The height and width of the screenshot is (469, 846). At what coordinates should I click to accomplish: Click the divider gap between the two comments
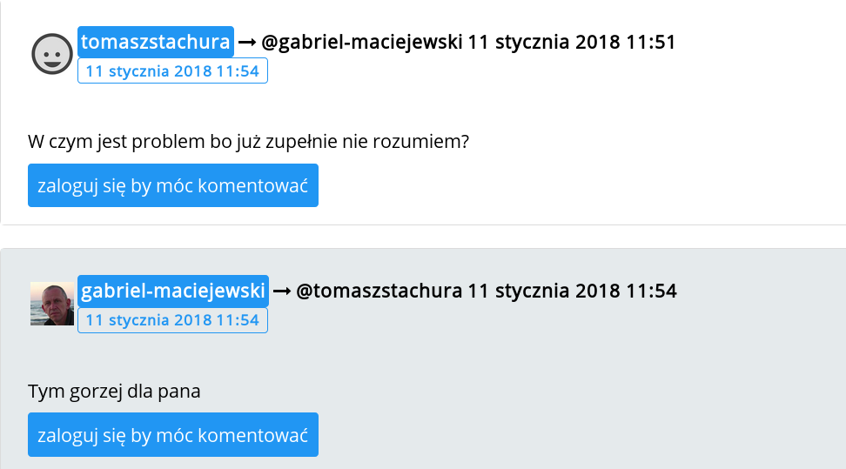coord(423,237)
